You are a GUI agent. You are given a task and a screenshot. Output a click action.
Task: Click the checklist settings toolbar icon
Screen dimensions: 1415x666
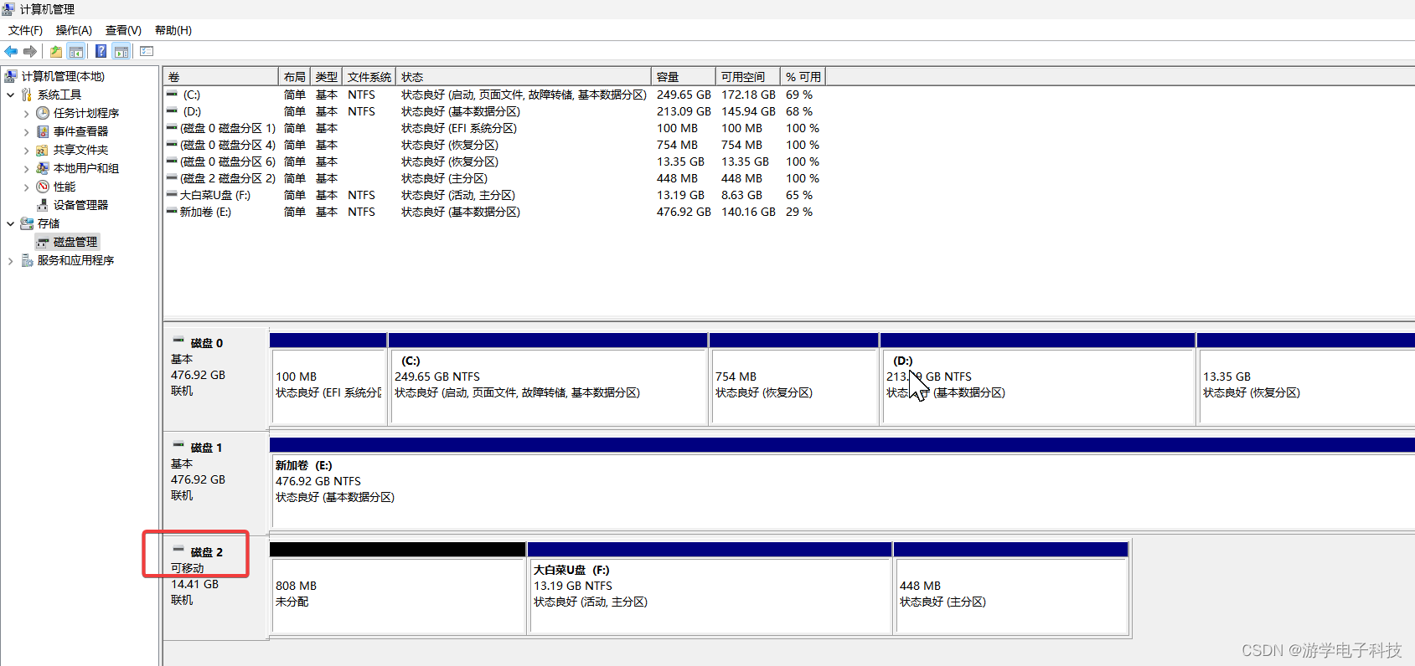tap(147, 51)
